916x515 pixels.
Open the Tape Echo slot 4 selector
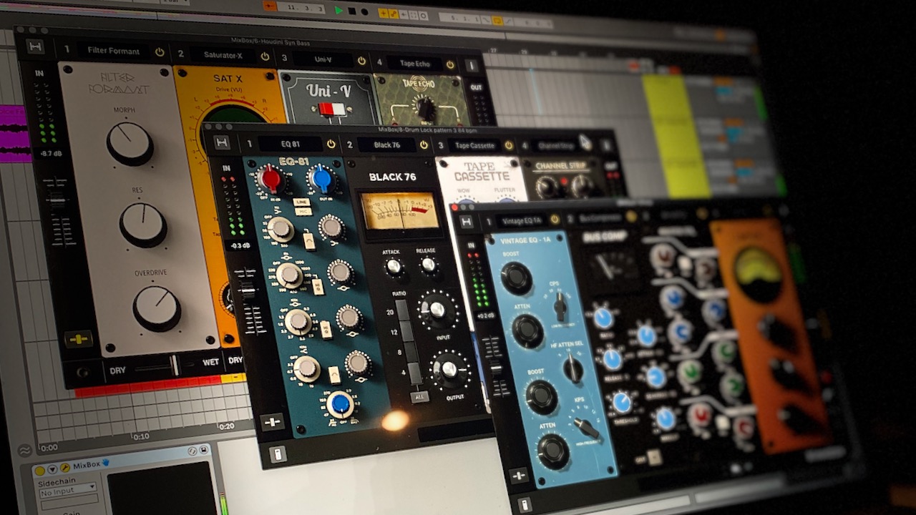click(414, 64)
